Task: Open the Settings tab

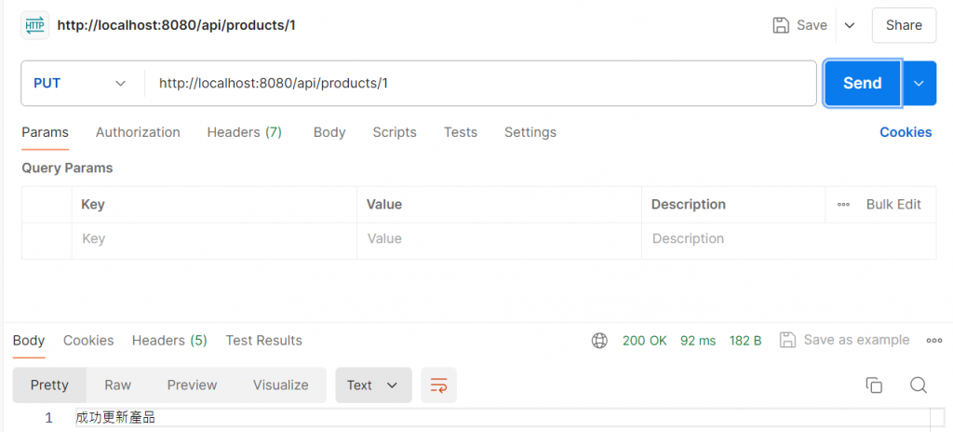Action: (530, 132)
